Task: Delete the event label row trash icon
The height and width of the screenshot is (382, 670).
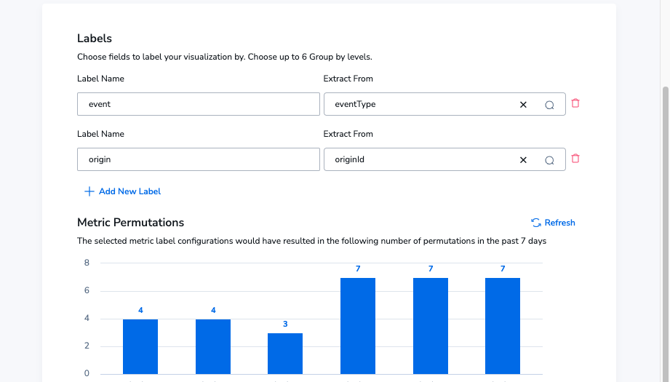Action: coord(575,103)
